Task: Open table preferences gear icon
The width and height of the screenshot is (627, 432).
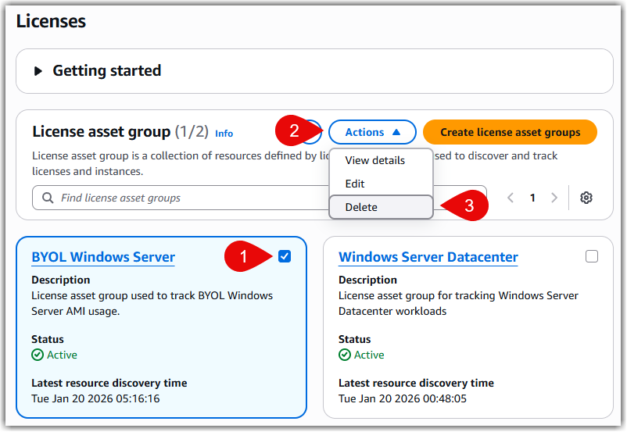Action: coord(586,198)
